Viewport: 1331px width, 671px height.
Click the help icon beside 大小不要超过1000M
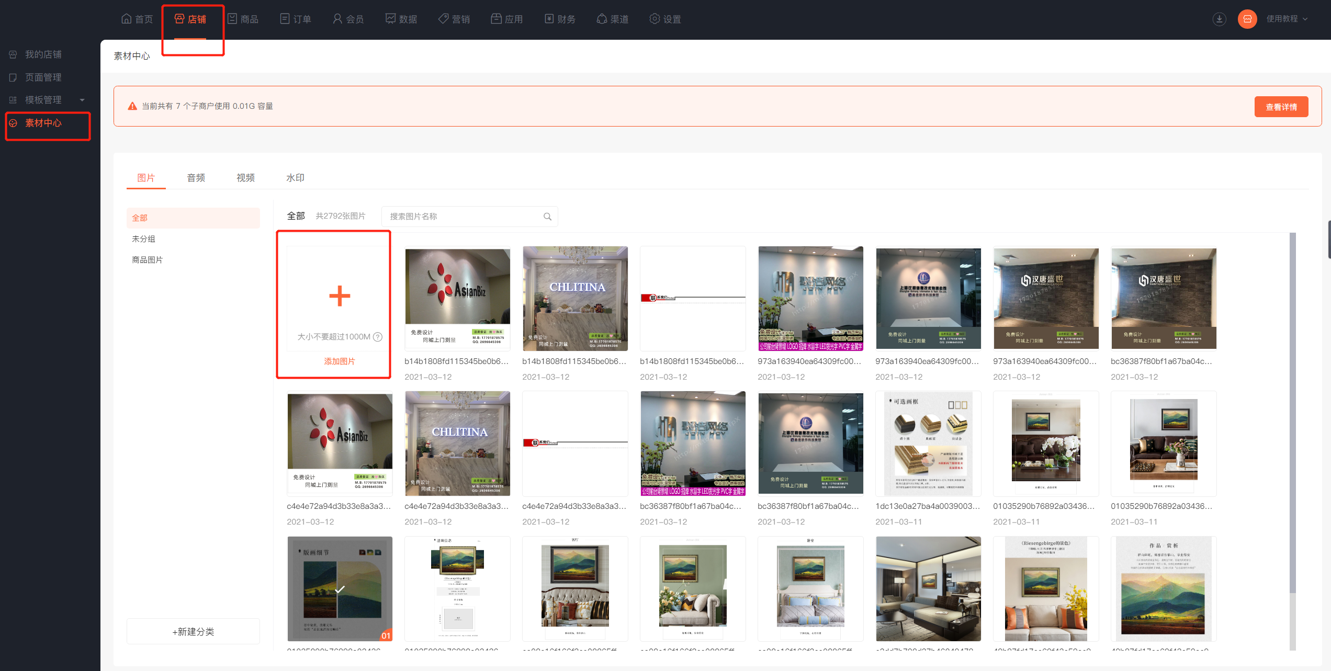pyautogui.click(x=378, y=337)
